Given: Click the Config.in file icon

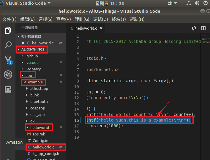Looking at the screenshot, I should (x=29, y=140).
